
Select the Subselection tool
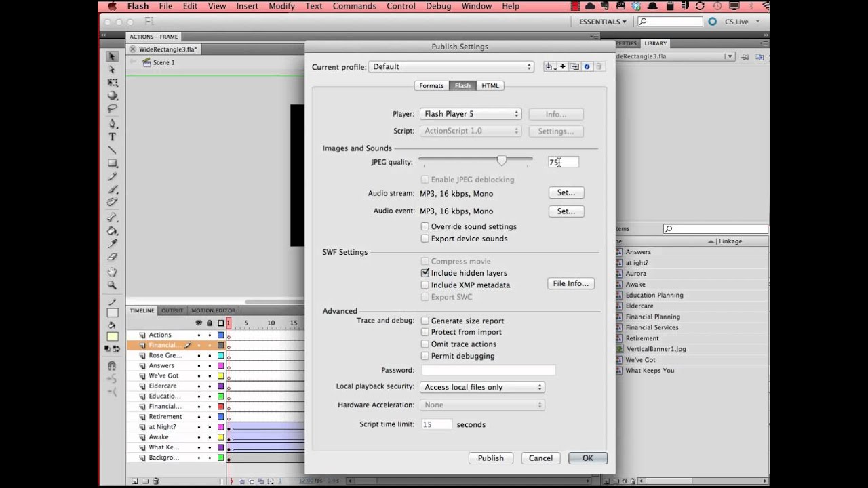pos(113,70)
